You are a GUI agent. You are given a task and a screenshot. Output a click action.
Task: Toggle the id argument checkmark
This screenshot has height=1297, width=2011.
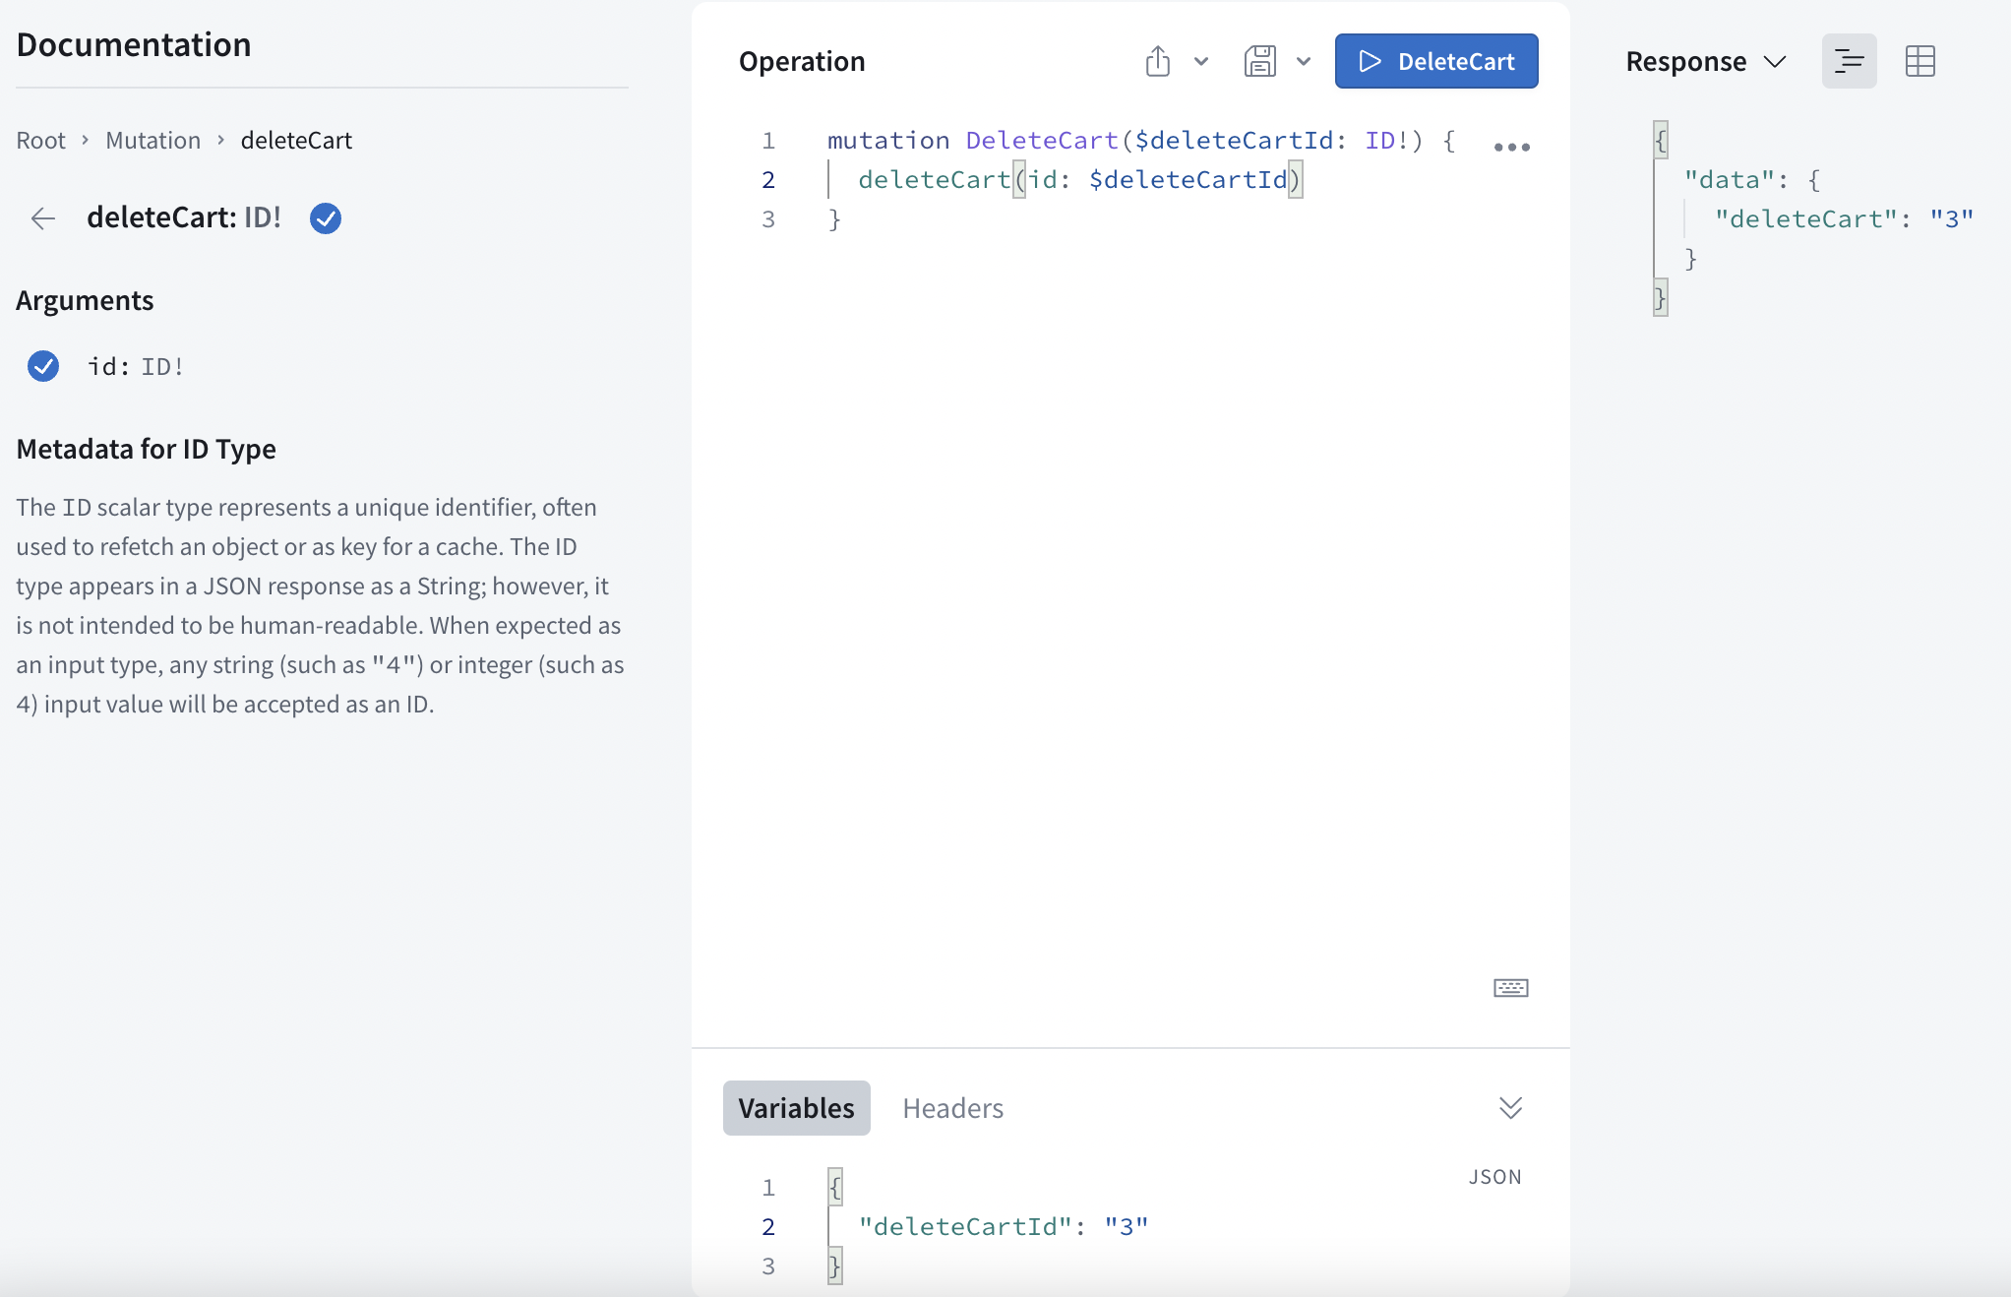point(43,366)
